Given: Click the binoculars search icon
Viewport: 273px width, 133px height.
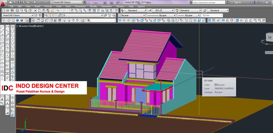Looking at the screenshot, I should coord(228,2).
